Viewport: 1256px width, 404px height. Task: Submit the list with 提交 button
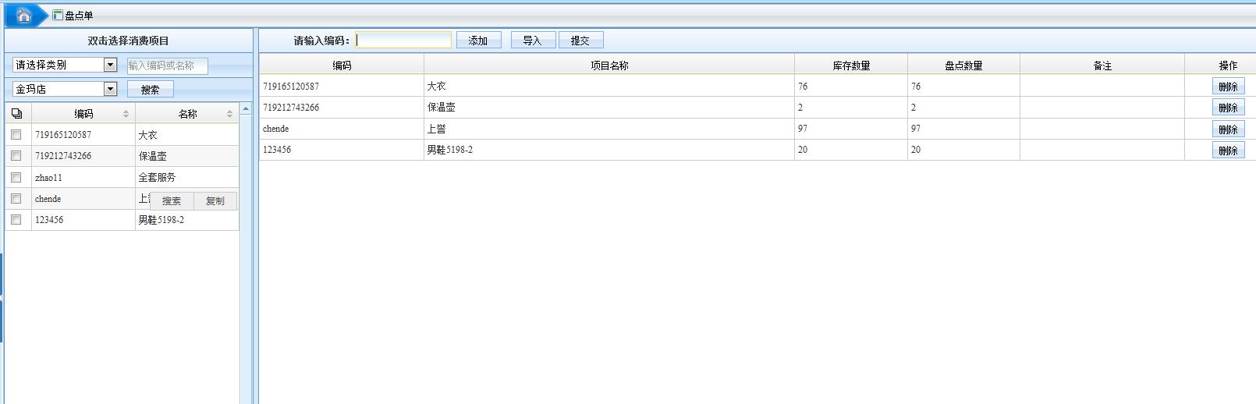click(x=580, y=41)
